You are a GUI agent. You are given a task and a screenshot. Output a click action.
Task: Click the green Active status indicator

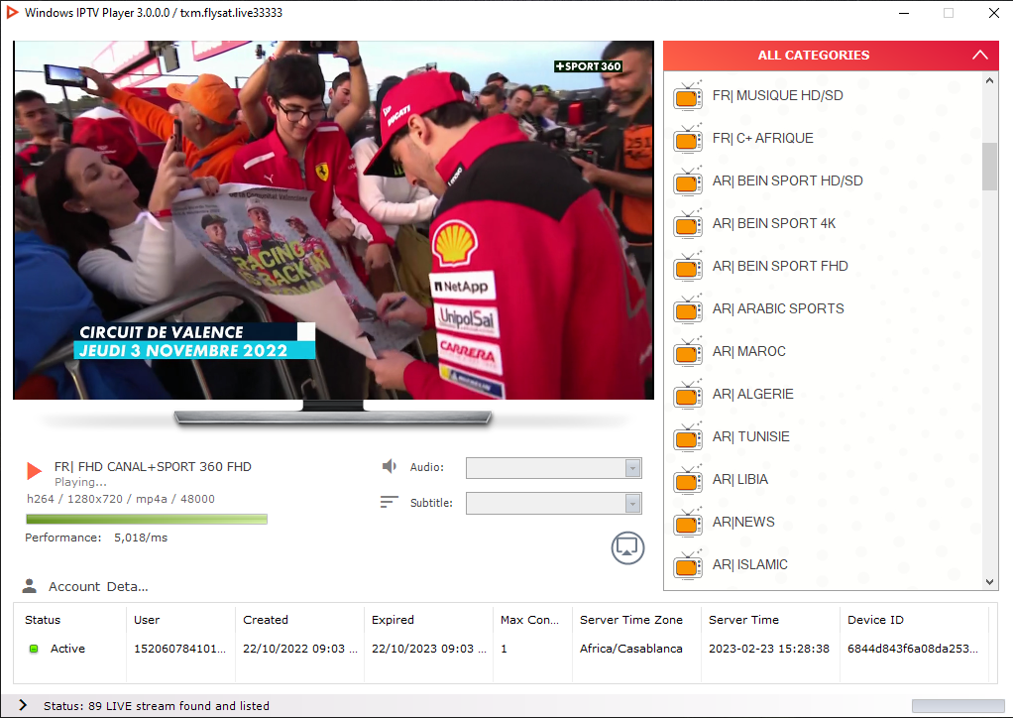pos(35,649)
